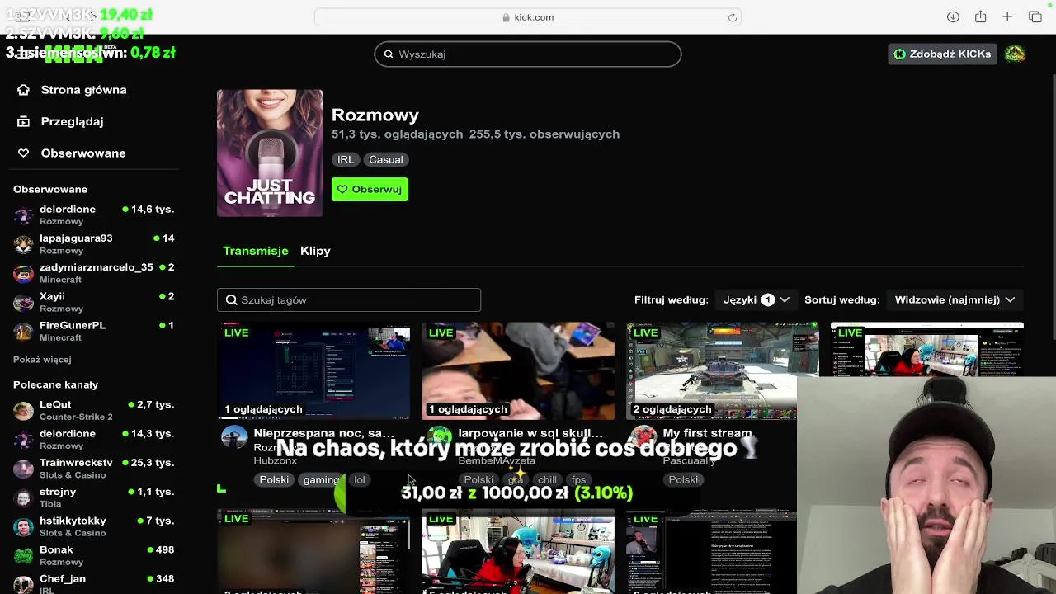Open Just Chatting category cover image

click(x=270, y=153)
